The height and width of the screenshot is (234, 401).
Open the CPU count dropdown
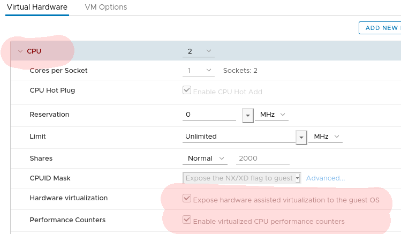click(x=198, y=51)
